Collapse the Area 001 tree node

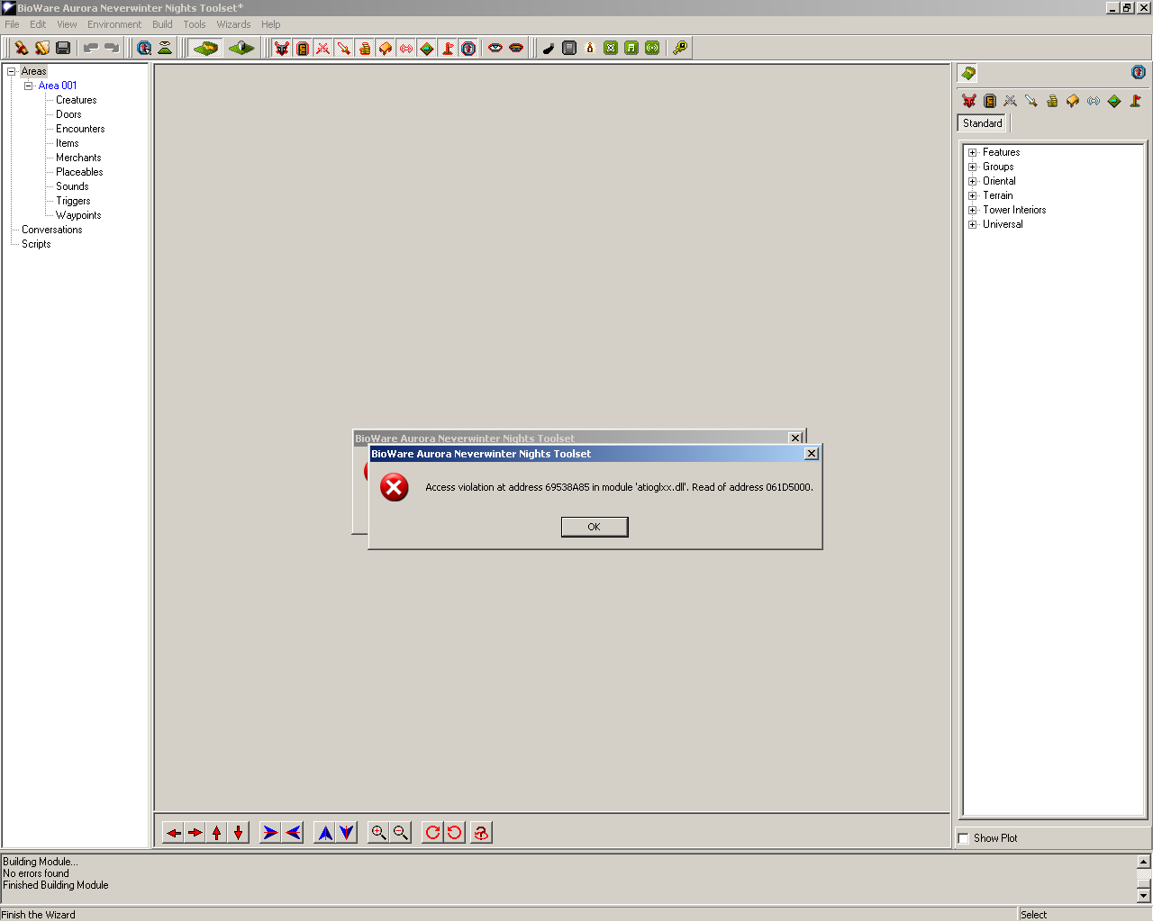coord(29,86)
